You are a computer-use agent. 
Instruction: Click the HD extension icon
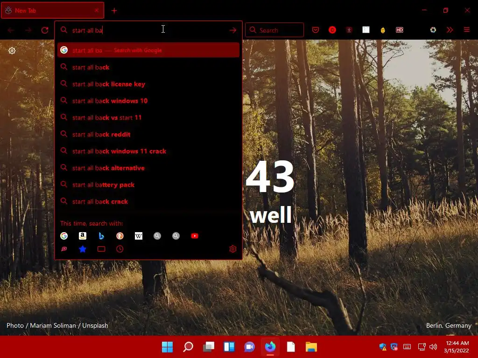(400, 30)
